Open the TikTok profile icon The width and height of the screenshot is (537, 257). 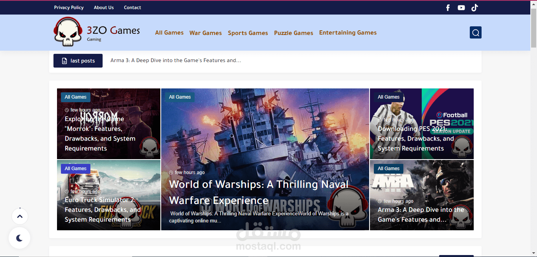pyautogui.click(x=474, y=7)
